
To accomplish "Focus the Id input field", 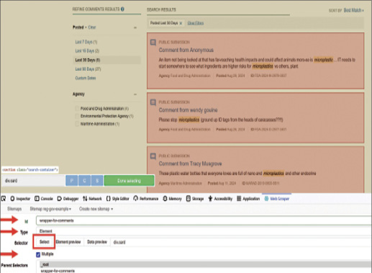I will coord(204,220).
